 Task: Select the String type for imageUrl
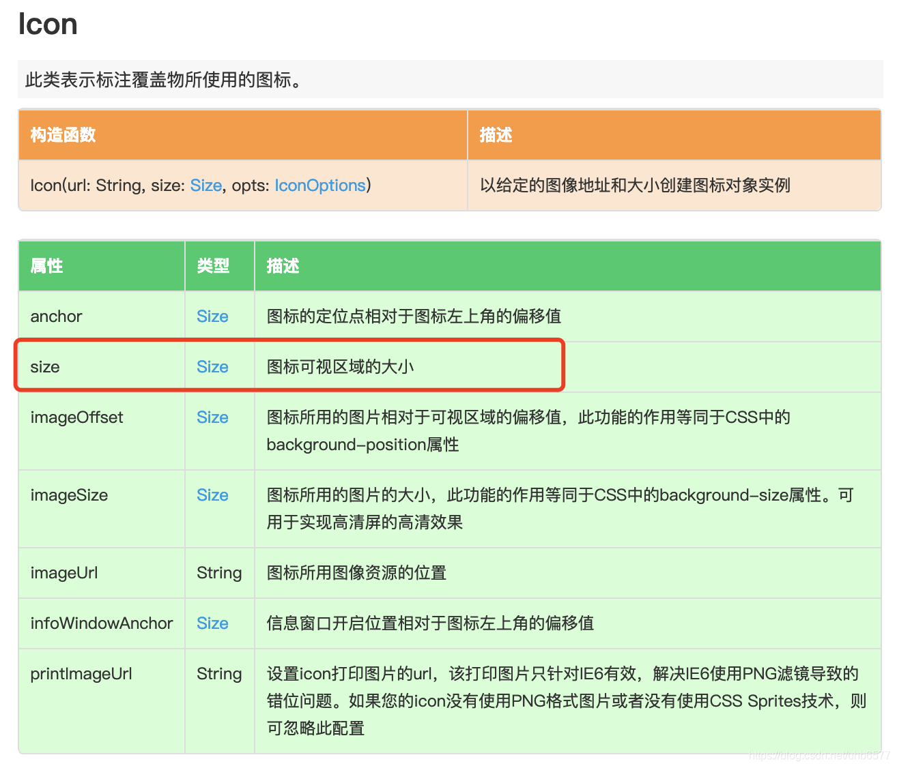click(x=219, y=573)
